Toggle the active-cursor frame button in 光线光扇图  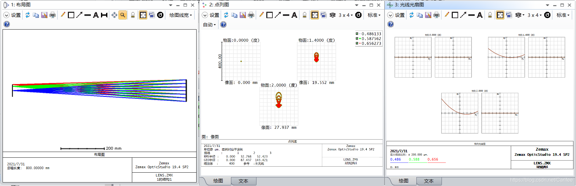point(500,15)
